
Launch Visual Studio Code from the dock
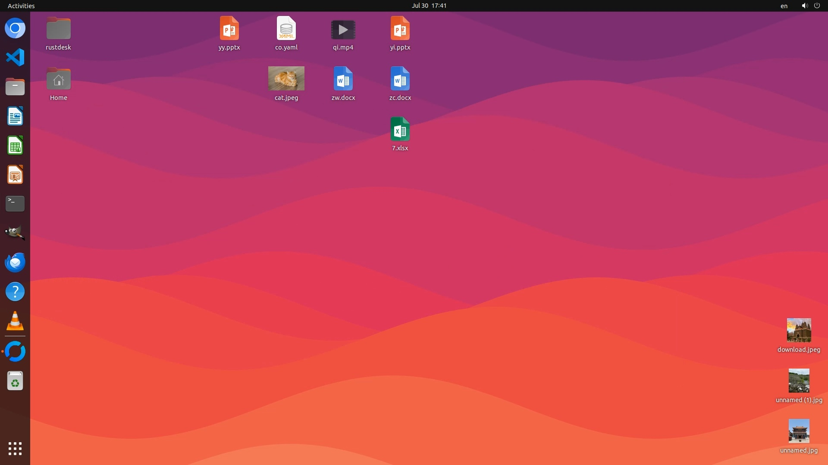pos(15,58)
